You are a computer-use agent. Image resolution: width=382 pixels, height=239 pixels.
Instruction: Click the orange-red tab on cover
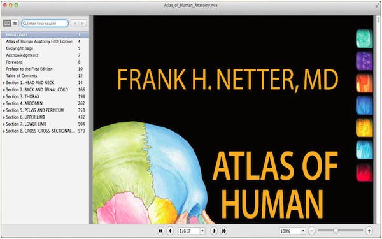[x=364, y=83]
